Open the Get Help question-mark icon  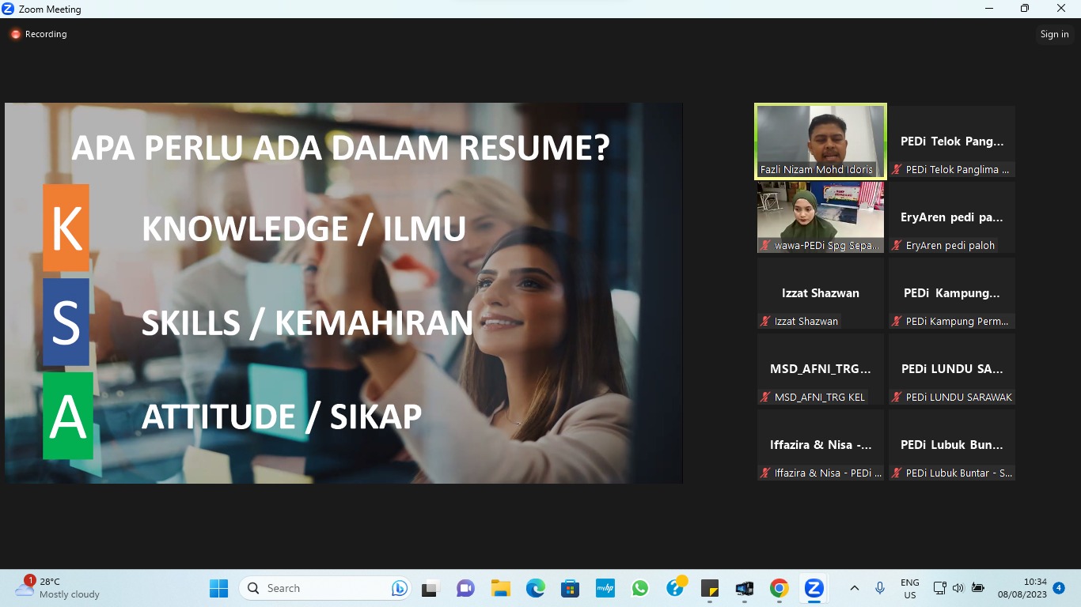[675, 588]
